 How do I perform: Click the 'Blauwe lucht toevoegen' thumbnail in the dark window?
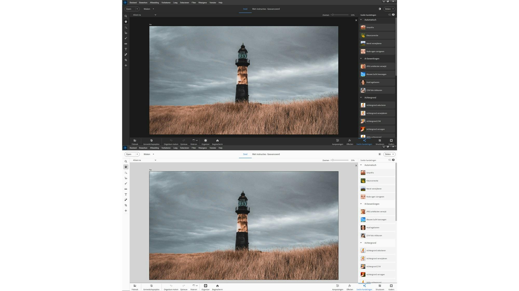coord(363,74)
